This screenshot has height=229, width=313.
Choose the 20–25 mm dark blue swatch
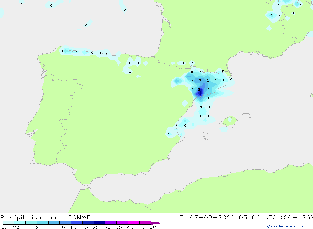tap(88, 223)
